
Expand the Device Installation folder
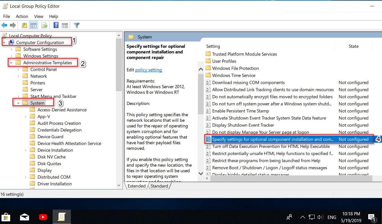point(26,150)
